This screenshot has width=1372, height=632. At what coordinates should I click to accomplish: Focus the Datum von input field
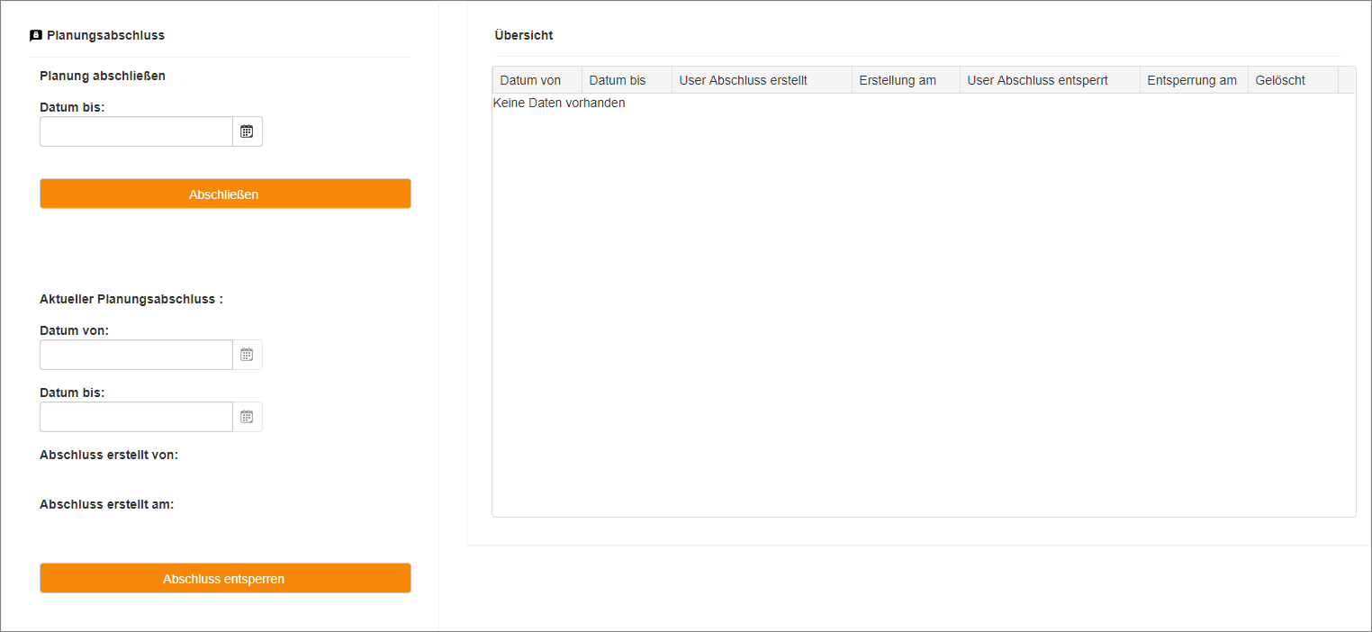pyautogui.click(x=136, y=355)
